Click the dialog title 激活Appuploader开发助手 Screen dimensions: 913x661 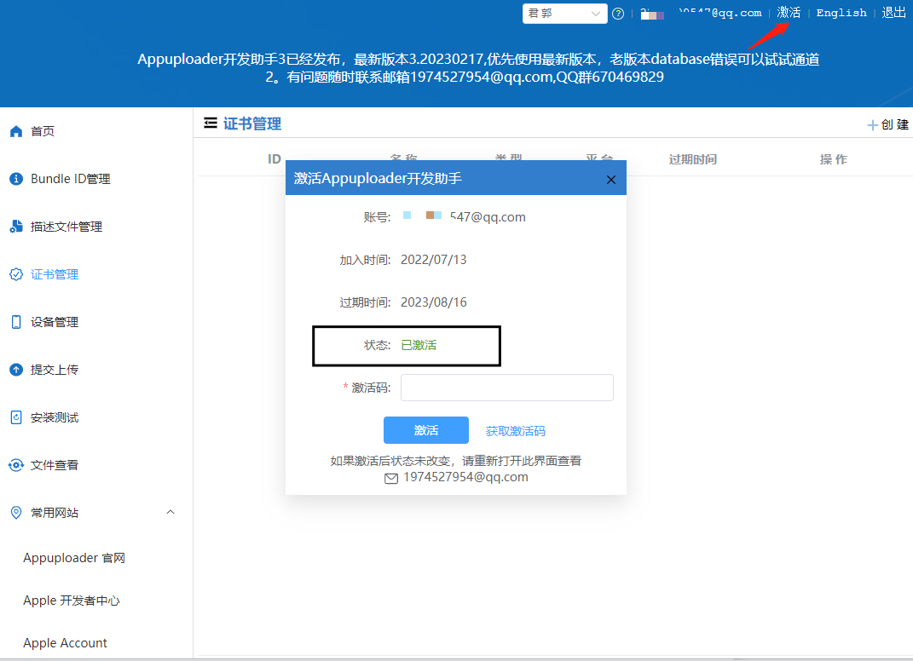pyautogui.click(x=378, y=179)
